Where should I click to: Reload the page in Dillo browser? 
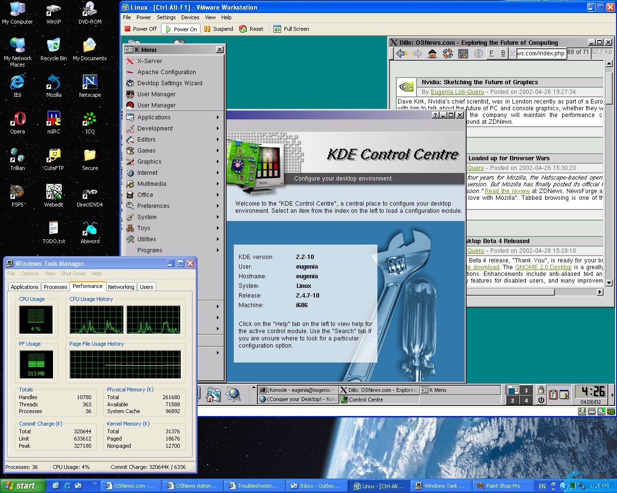pyautogui.click(x=448, y=53)
